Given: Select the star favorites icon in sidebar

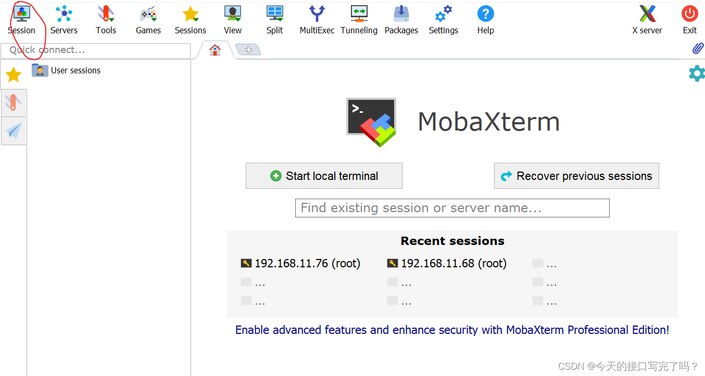Looking at the screenshot, I should click(x=13, y=74).
